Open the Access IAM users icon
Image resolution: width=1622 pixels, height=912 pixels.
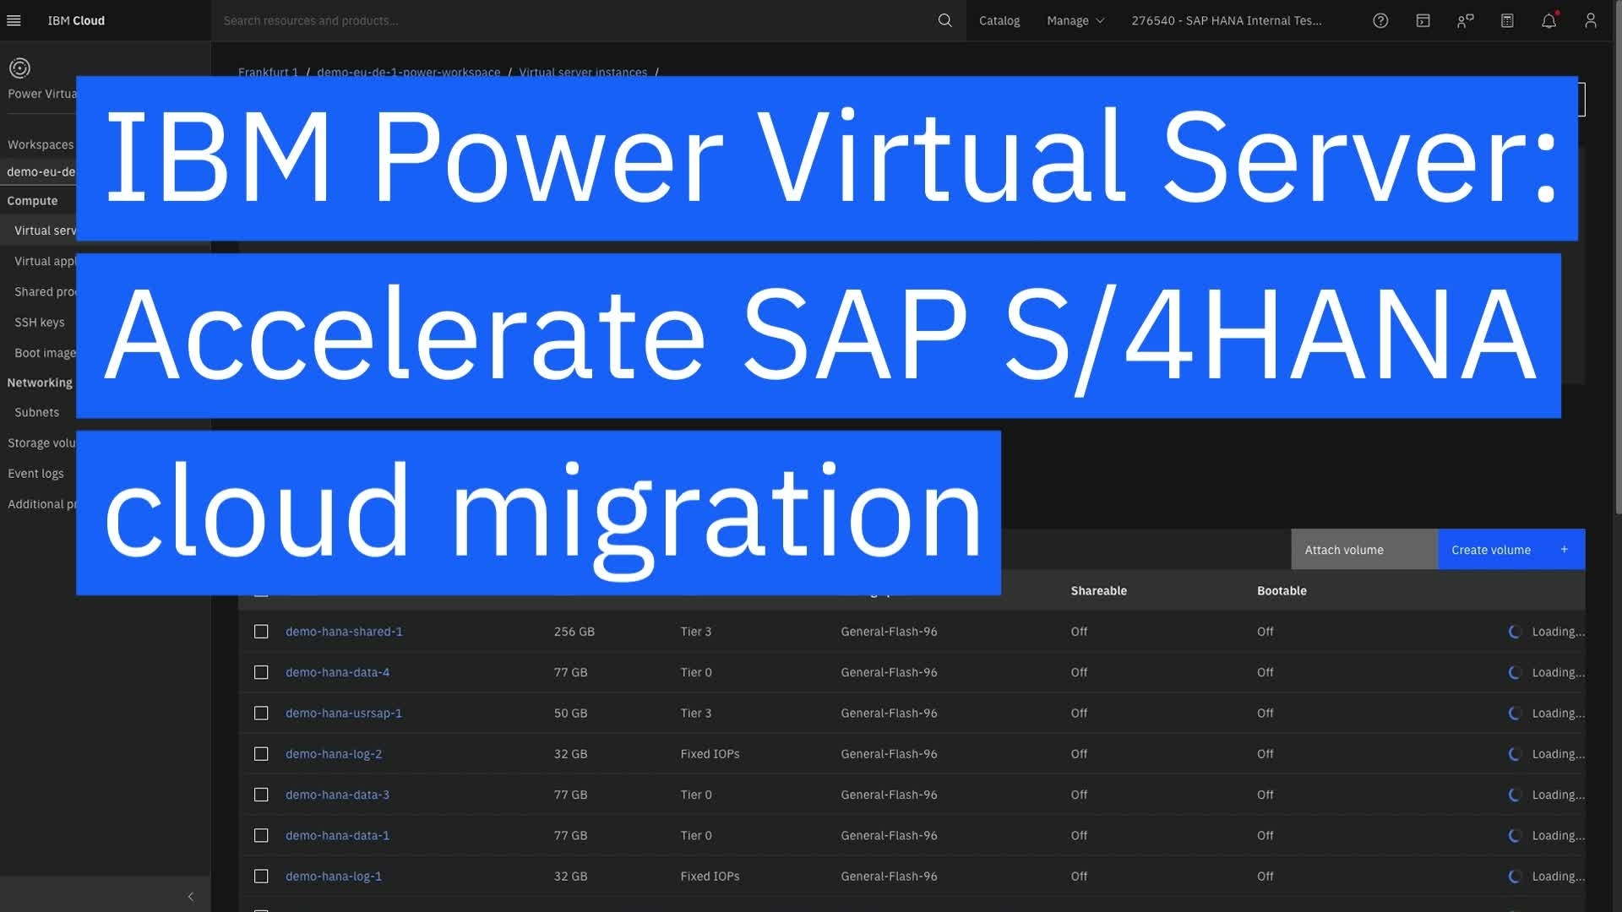point(1465,20)
